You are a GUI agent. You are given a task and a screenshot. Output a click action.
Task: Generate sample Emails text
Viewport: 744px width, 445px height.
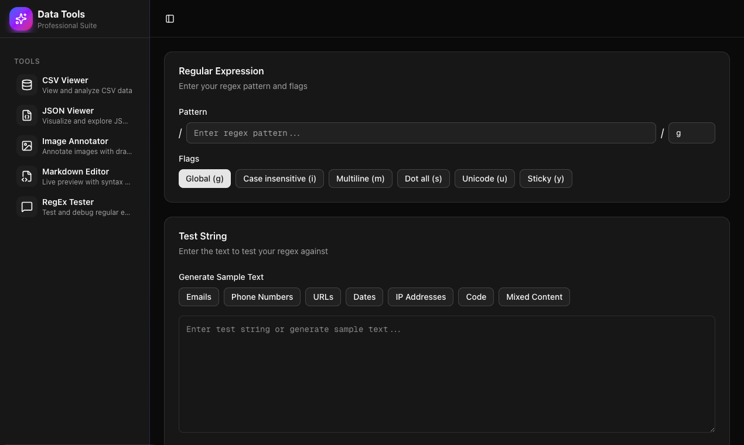(x=199, y=297)
